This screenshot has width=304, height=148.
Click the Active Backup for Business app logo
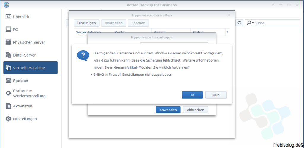point(7,5)
